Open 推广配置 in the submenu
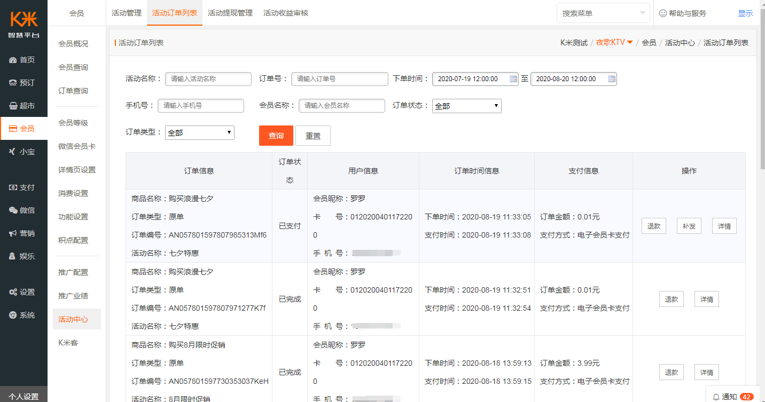765x402 pixels. coord(73,272)
